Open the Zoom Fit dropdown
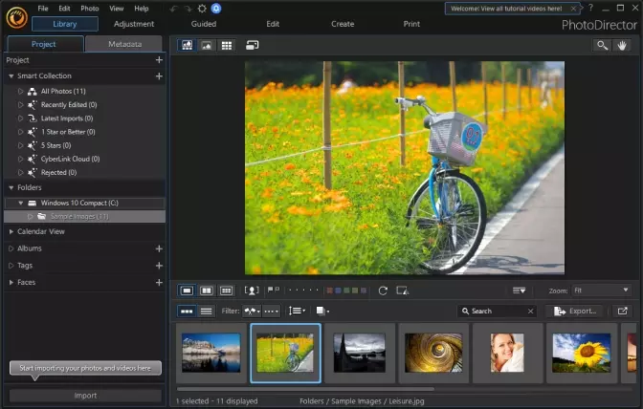This screenshot has height=409, width=643. (x=602, y=291)
